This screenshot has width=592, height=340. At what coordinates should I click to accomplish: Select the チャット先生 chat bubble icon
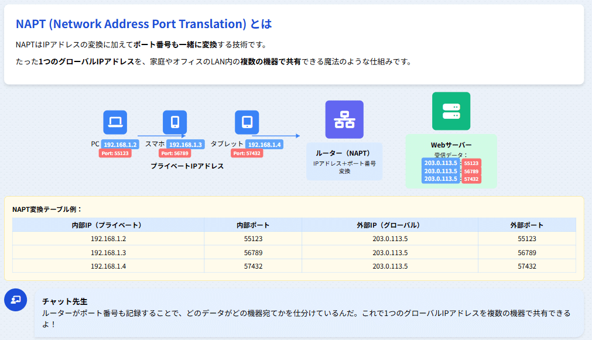tap(16, 300)
